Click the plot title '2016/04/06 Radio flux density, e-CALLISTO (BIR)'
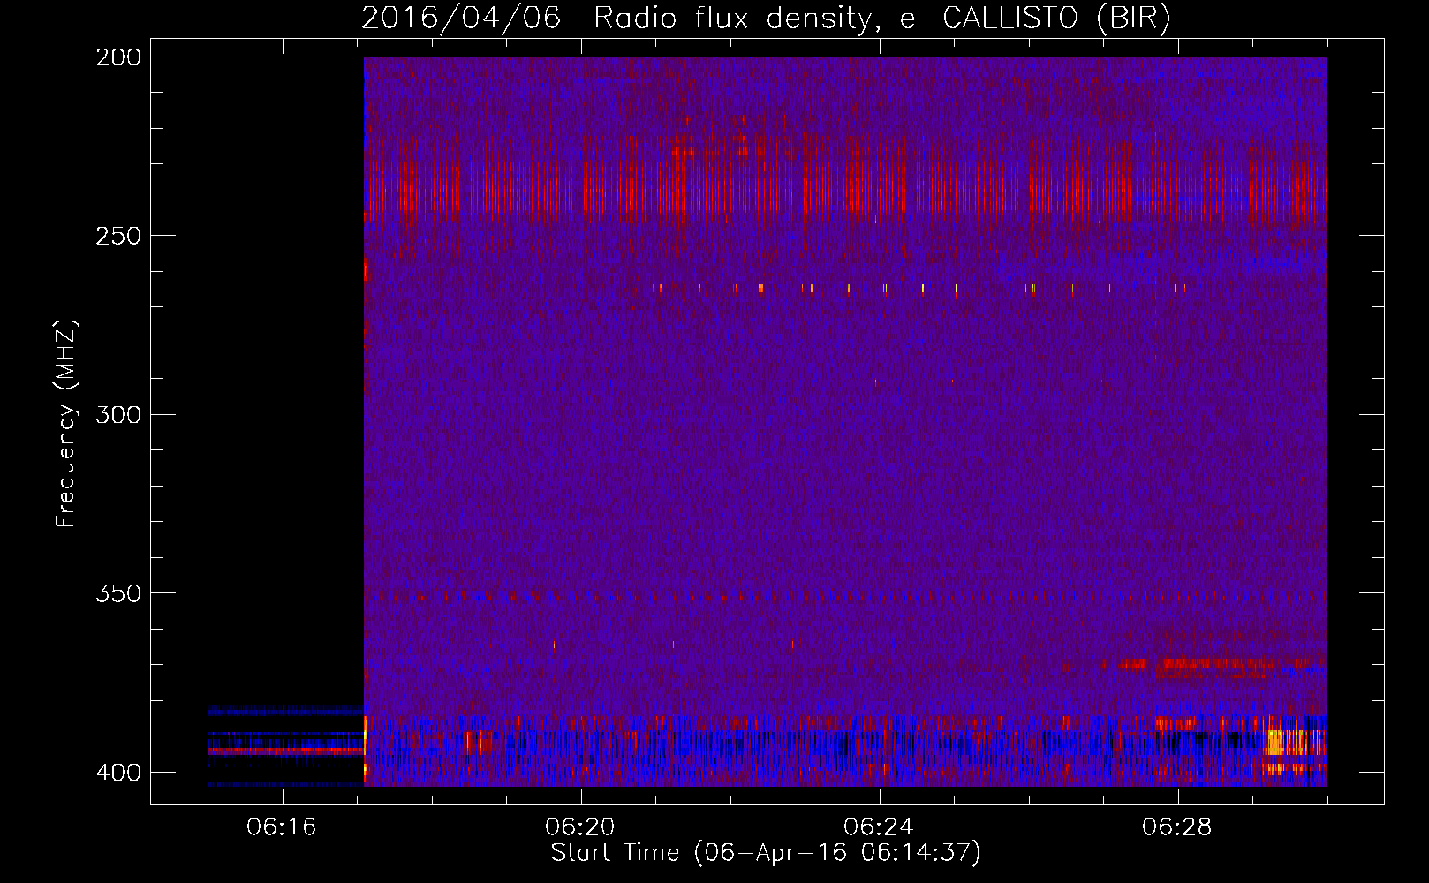Screen dimensions: 1429x883 (x=766, y=18)
